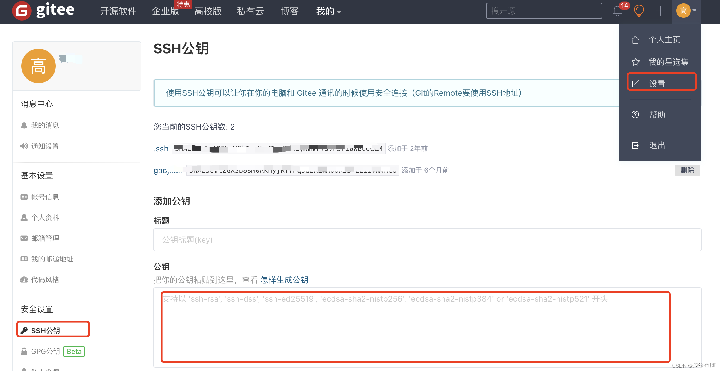Click the Gitee logo
Screen dimensions: 720x371
[43, 10]
